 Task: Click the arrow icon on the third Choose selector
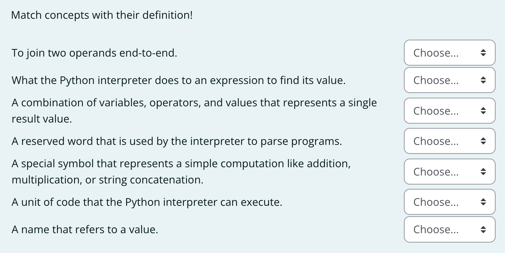point(484,111)
